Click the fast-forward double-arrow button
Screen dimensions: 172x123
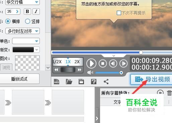tap(79, 70)
